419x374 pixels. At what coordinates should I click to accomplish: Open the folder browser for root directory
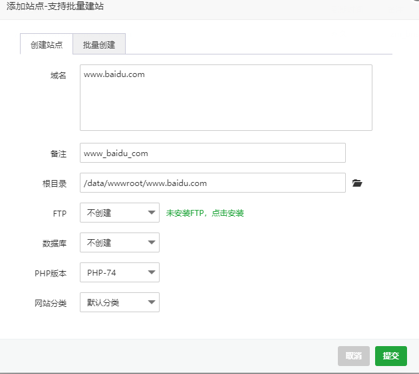click(x=357, y=183)
